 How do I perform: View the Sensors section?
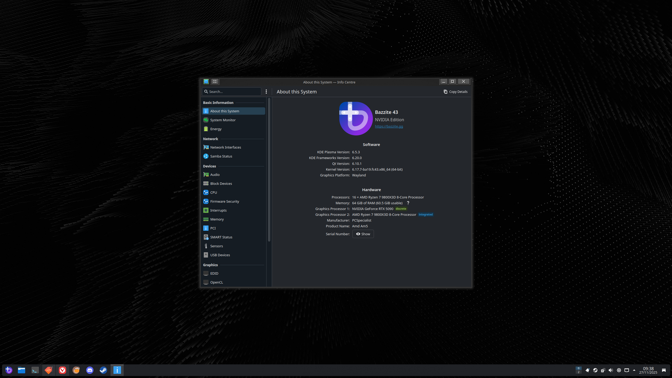216,246
